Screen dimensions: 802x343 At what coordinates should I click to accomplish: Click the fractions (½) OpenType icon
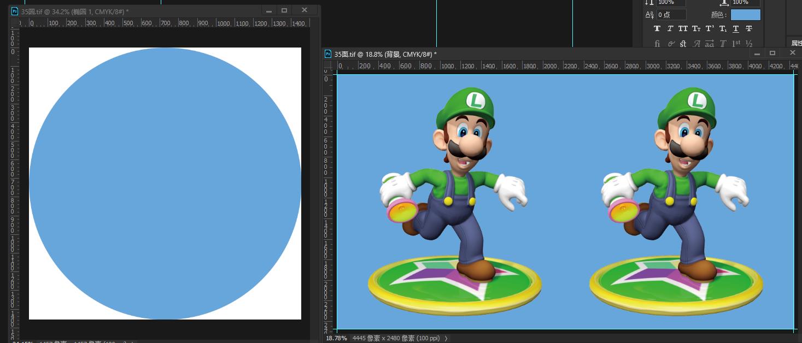click(749, 44)
